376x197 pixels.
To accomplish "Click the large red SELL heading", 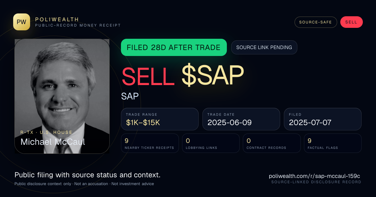I will click(148, 77).
